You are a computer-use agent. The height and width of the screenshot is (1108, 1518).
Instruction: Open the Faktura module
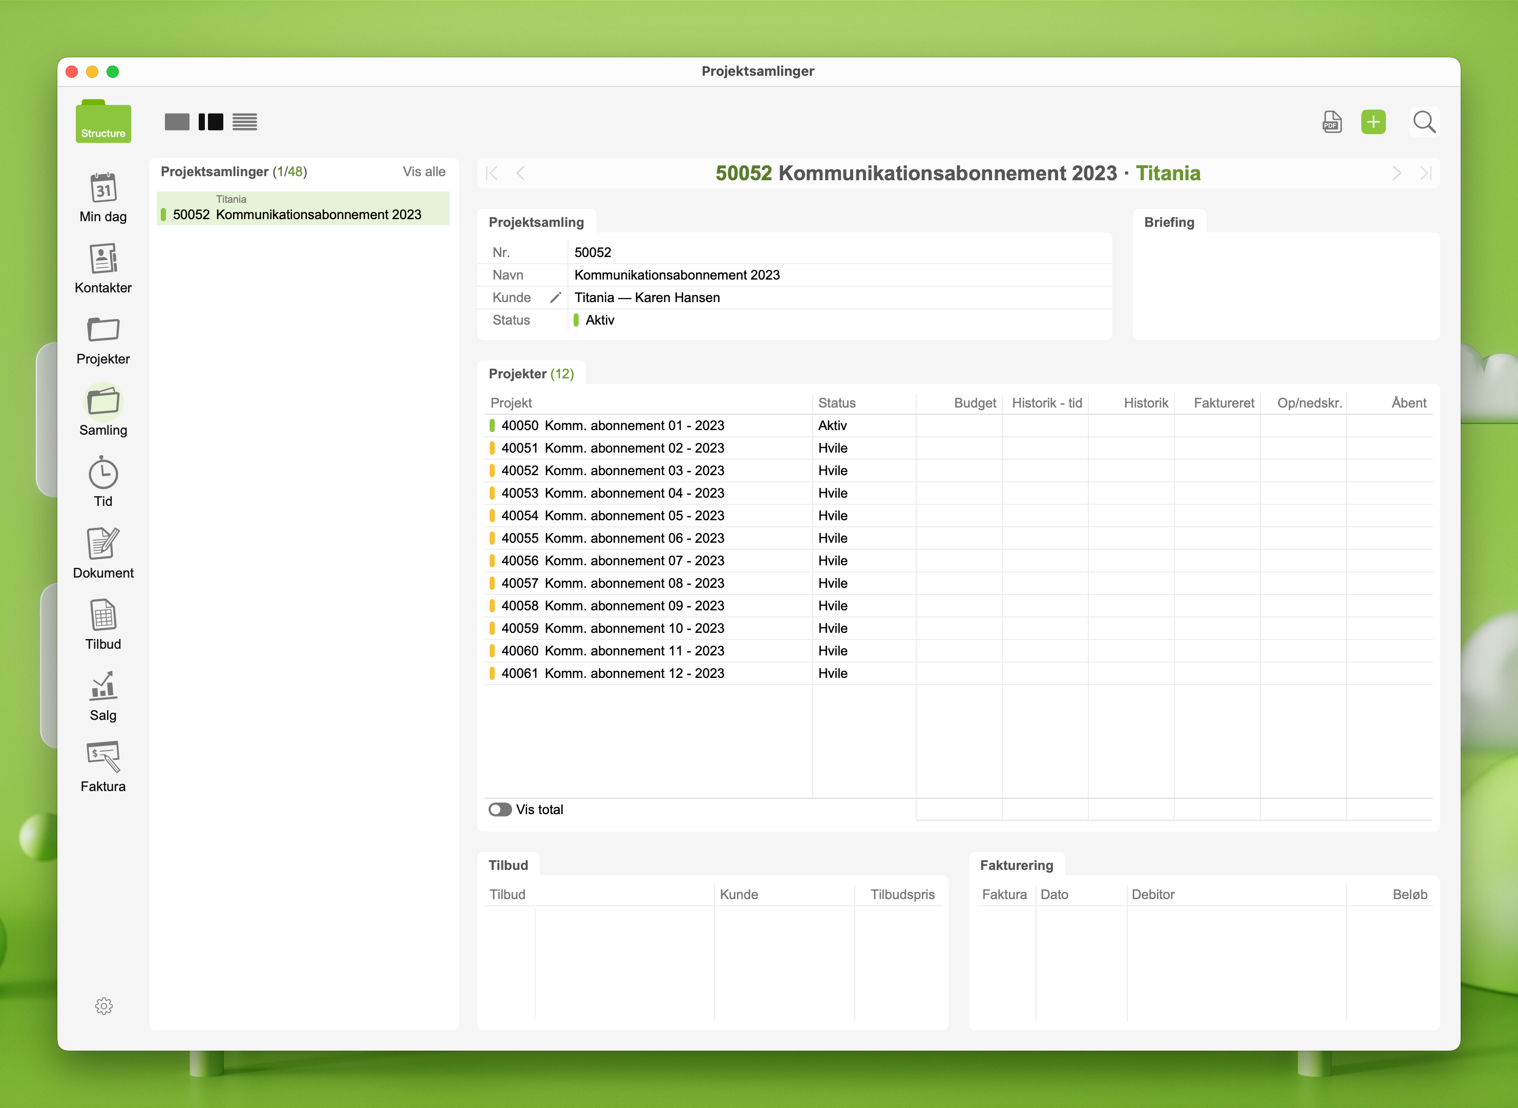click(102, 758)
